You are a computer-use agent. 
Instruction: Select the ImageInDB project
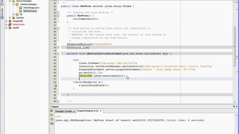click(18, 21)
